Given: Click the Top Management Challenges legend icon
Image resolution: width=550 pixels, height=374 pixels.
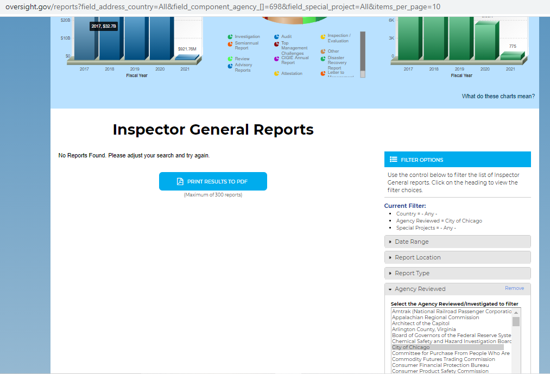Looking at the screenshot, I should pyautogui.click(x=276, y=44).
